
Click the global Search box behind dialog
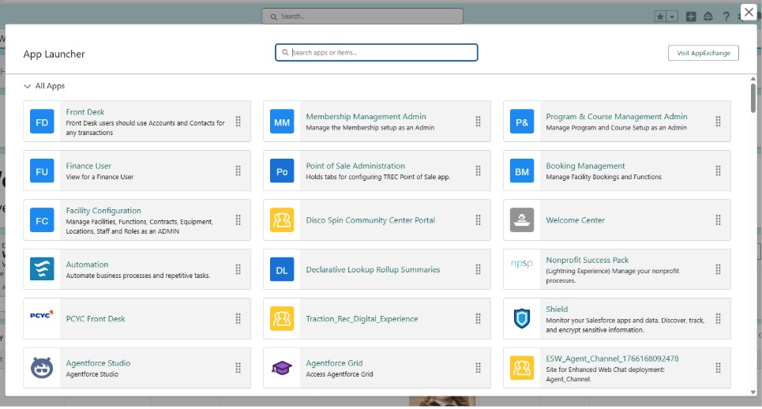362,16
